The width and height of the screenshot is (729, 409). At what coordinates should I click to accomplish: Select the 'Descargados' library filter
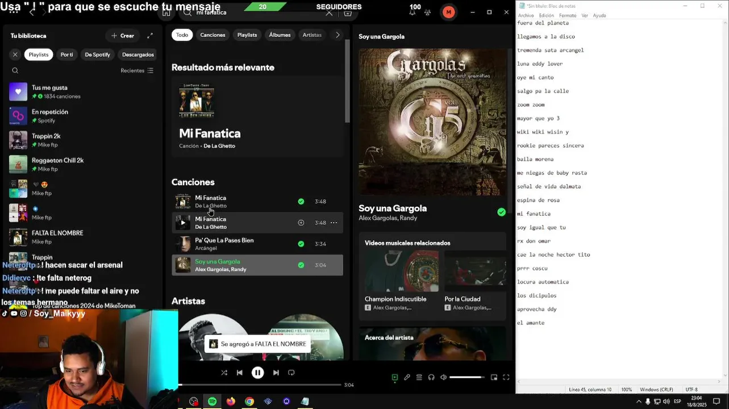tap(138, 55)
